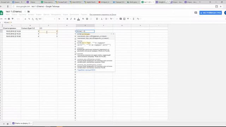Activate the paint format tool
226x127 pixels.
pyautogui.click(x=13, y=19)
